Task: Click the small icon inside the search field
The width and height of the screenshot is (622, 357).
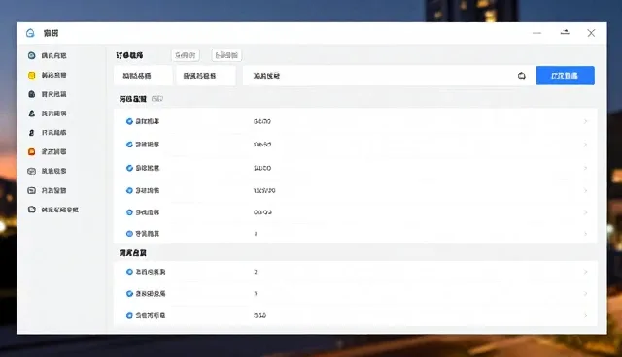Action: [x=522, y=76]
